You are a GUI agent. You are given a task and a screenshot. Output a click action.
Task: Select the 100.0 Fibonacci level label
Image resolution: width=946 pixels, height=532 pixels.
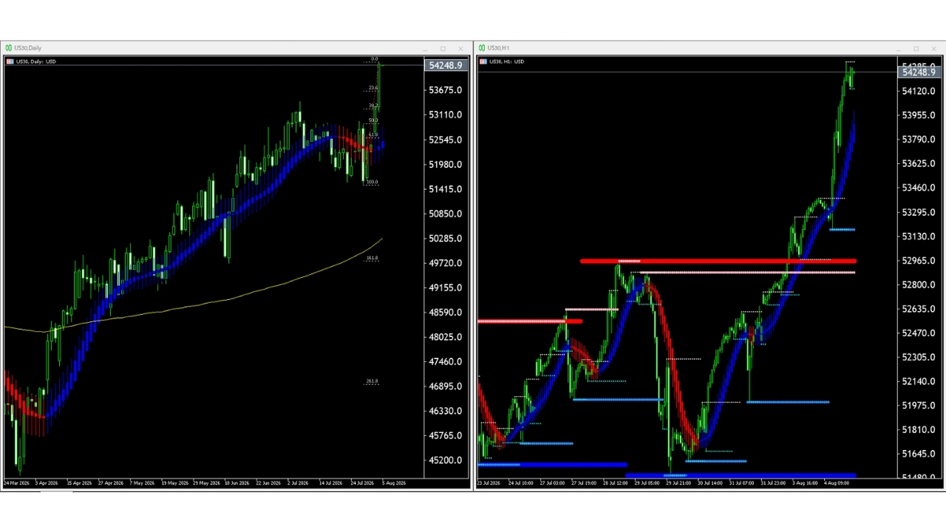pyautogui.click(x=372, y=182)
